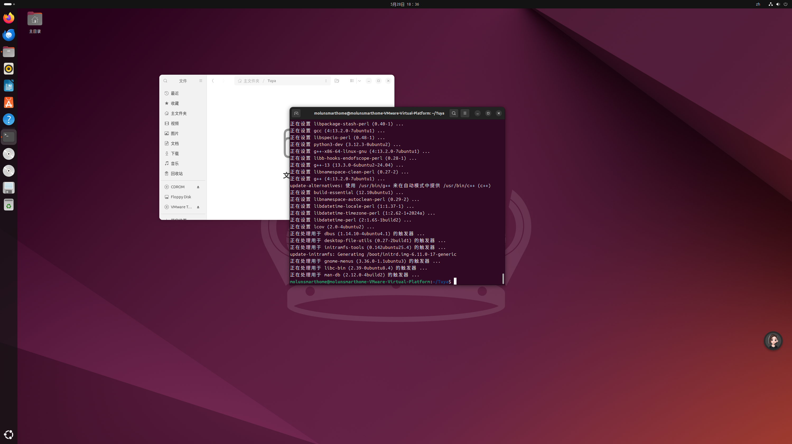The image size is (792, 444).
Task: Open the Files sidebar main menu
Action: 201,81
